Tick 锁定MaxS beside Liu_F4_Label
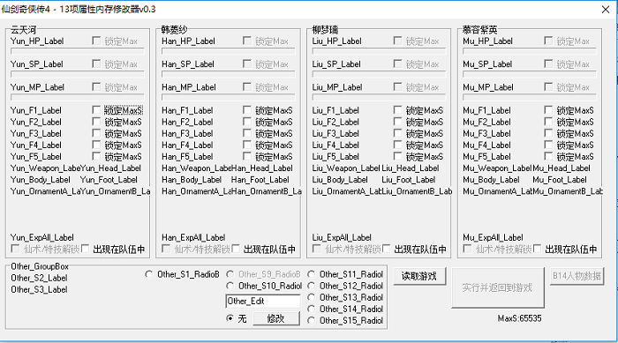This screenshot has width=618, height=343. (397, 145)
